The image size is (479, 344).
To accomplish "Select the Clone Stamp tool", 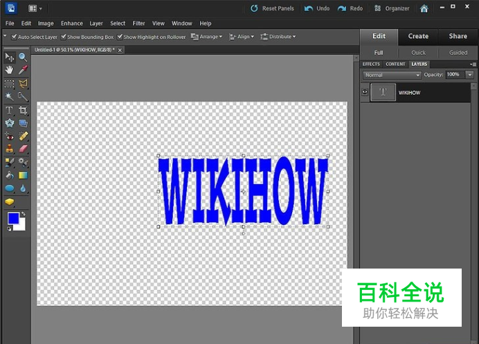I will (x=10, y=149).
